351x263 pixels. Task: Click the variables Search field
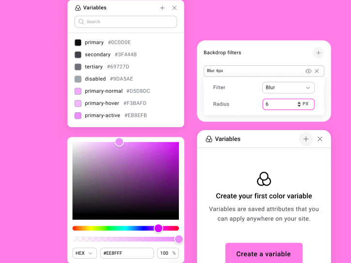[126, 22]
